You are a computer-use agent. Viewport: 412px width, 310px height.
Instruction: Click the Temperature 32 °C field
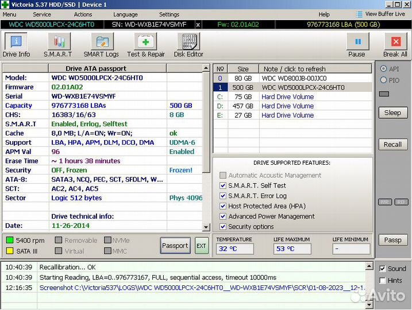235,249
